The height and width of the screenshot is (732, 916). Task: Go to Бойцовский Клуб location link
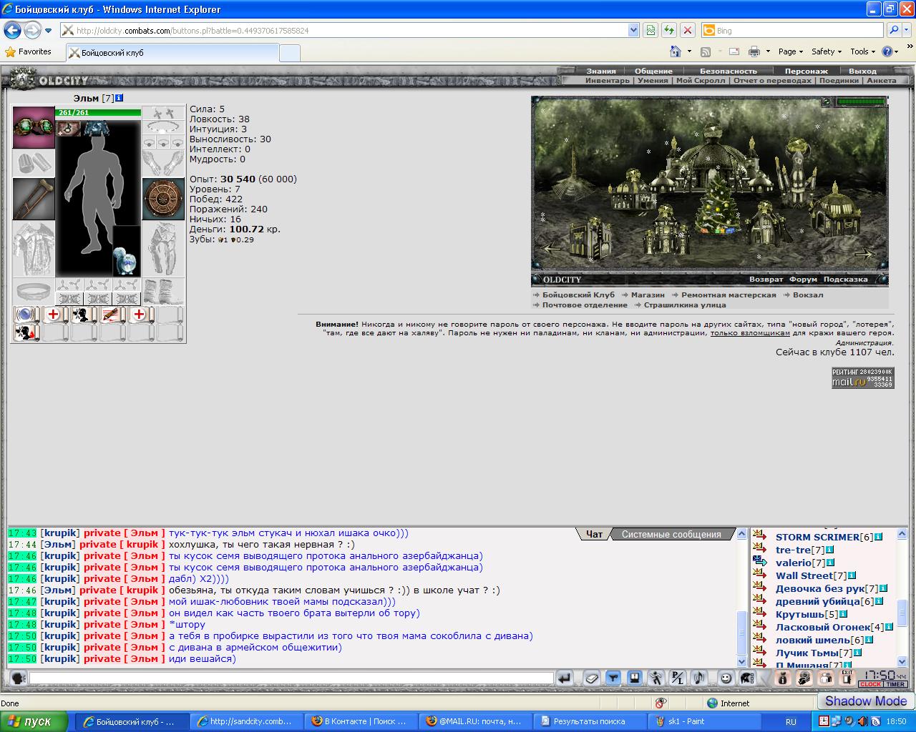(x=578, y=295)
